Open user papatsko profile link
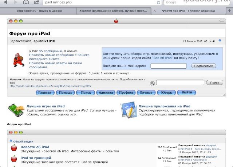This screenshot has width=233, height=167. [x=211, y=156]
